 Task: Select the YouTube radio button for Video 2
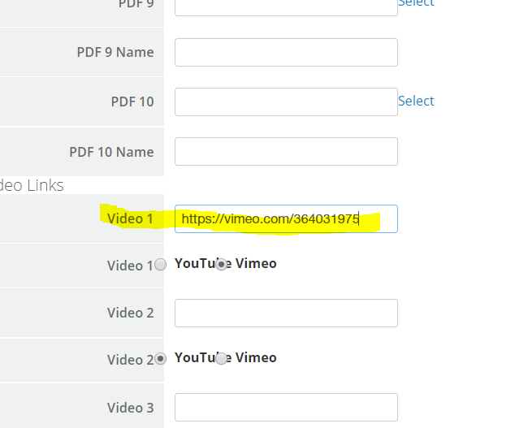[x=160, y=358]
